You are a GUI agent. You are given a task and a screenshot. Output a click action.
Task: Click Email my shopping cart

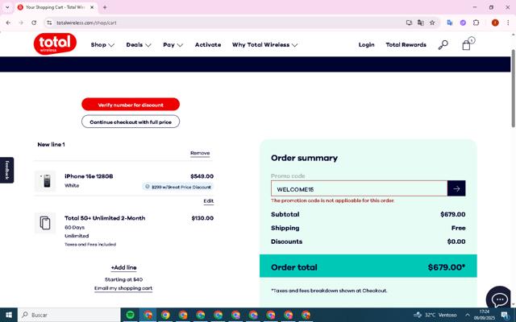123,288
